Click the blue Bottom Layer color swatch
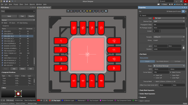Screen dimensions: 188x105 pos(62,101)
